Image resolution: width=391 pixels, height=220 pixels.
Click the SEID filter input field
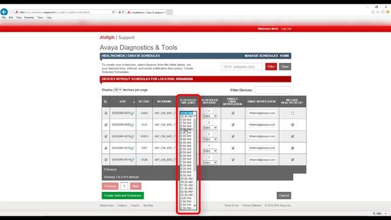coord(242,67)
